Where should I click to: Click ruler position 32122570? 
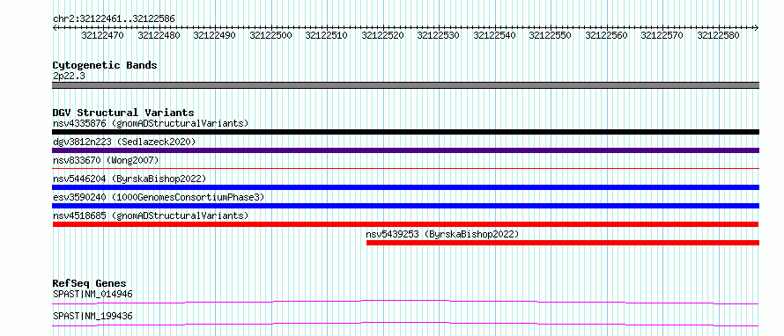[x=662, y=35]
